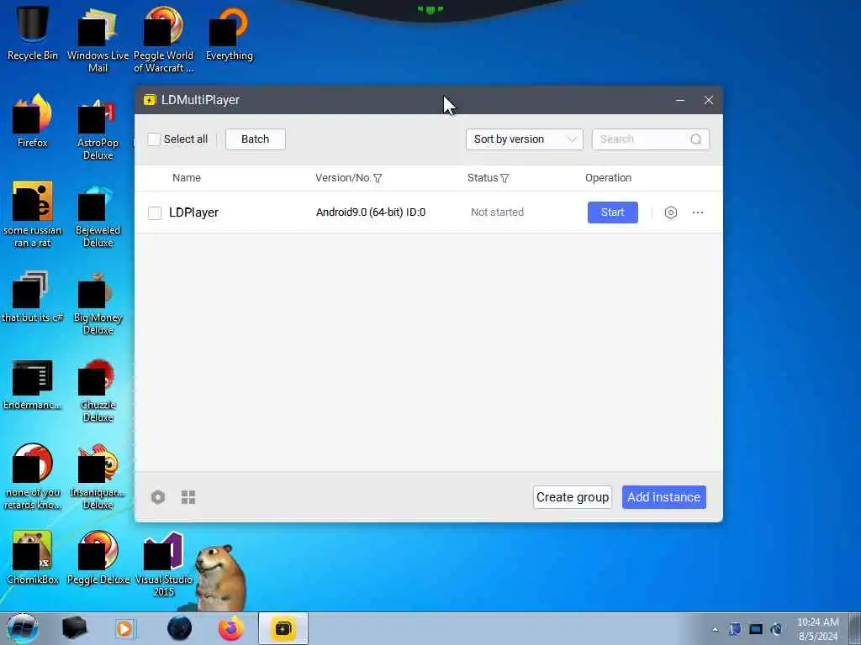The width and height of the screenshot is (861, 645).
Task: Open Insaniquarium Deluxe desktop icon
Action: pyautogui.click(x=98, y=477)
